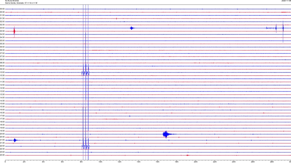Viewport: 291px width, 163px height.
Task: Click the calibration pulses on the 22:00 trace
Action: pyautogui.click(x=85, y=146)
